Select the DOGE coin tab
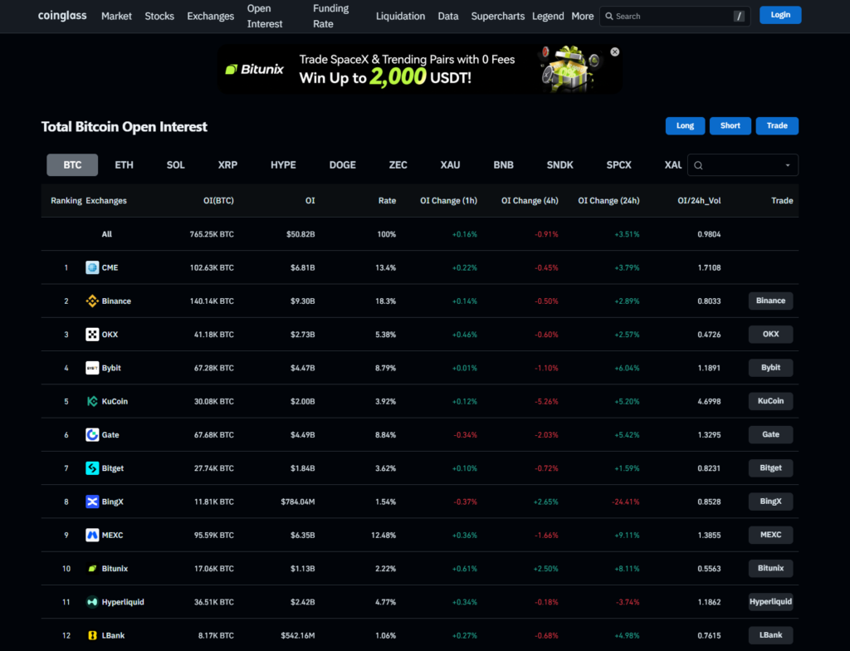Screen dimensions: 850x651 (x=343, y=165)
